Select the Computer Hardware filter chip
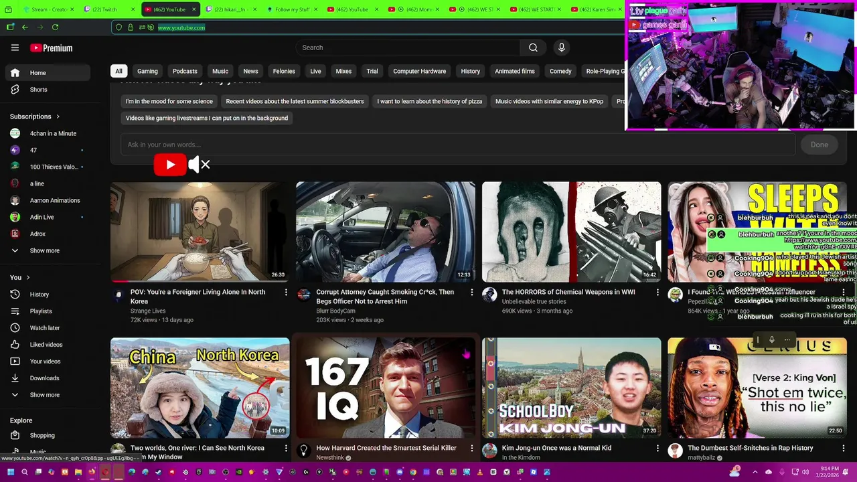The width and height of the screenshot is (857, 482). 420,71
